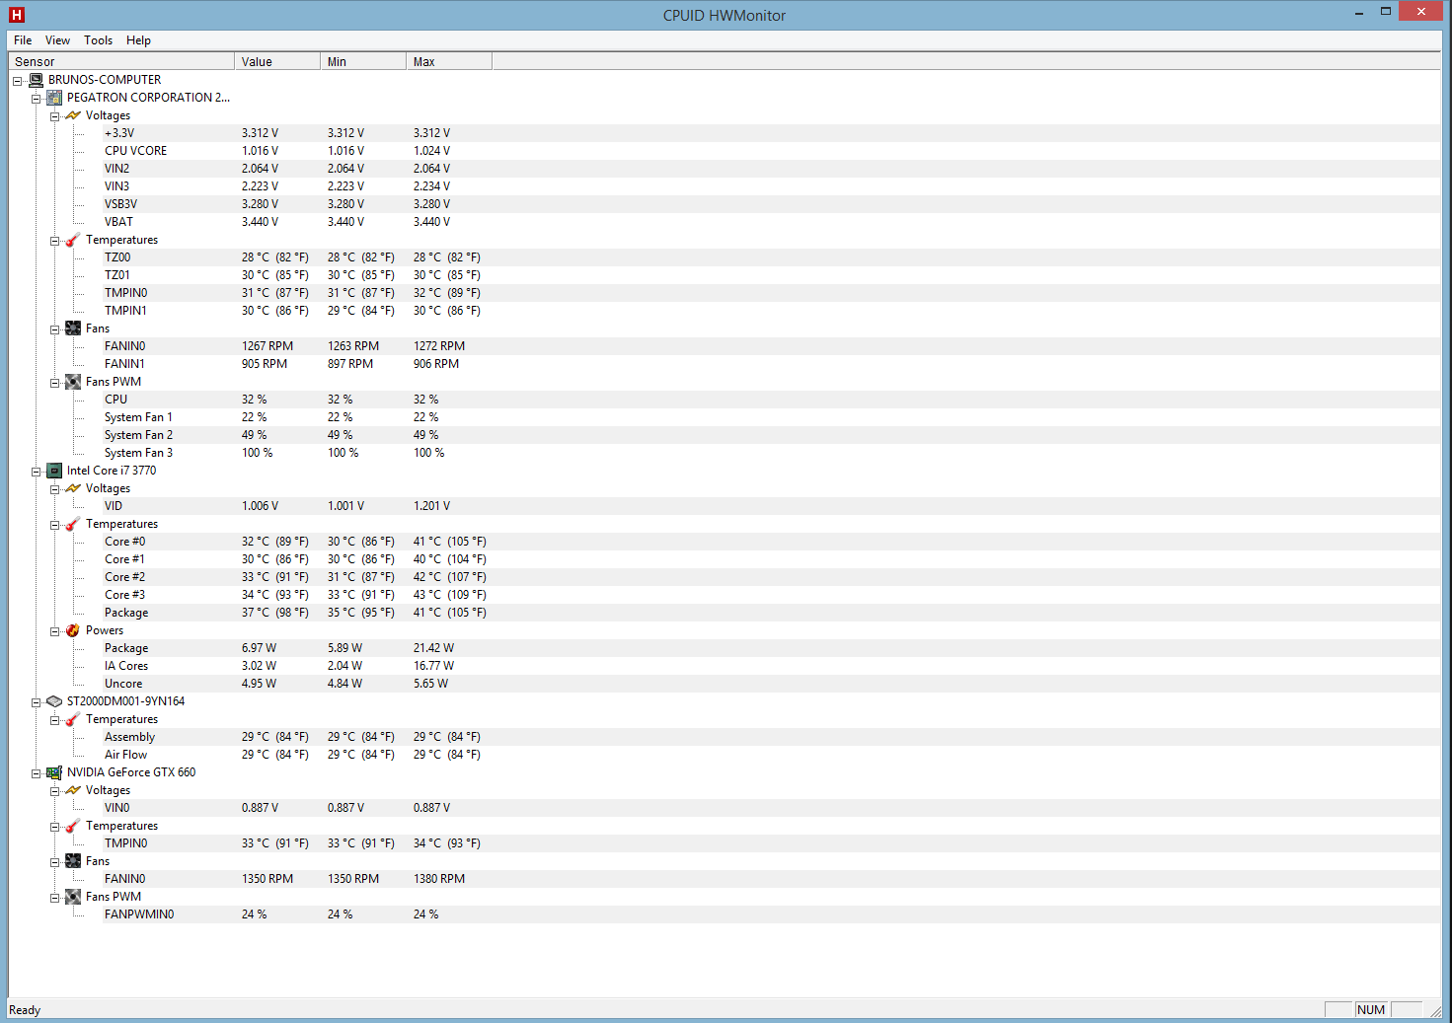Image resolution: width=1452 pixels, height=1023 pixels.
Task: Click the 1267 RPM value of FANIN0
Action: pyautogui.click(x=267, y=346)
